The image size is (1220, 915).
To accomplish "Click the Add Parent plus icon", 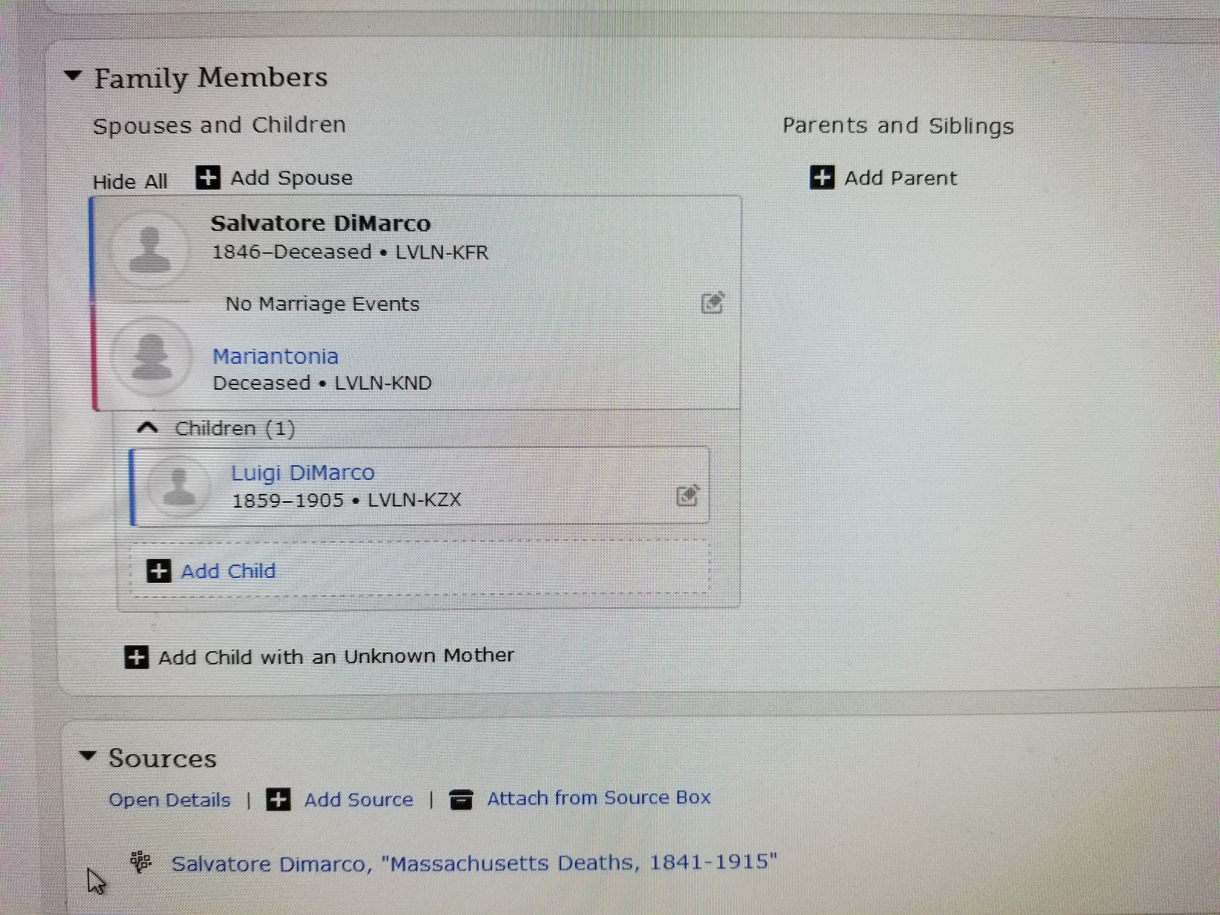I will pos(822,178).
